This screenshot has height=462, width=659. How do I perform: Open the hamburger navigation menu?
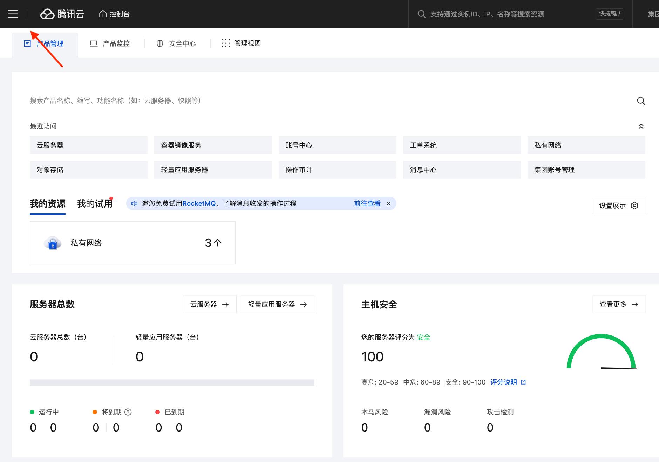pyautogui.click(x=13, y=14)
